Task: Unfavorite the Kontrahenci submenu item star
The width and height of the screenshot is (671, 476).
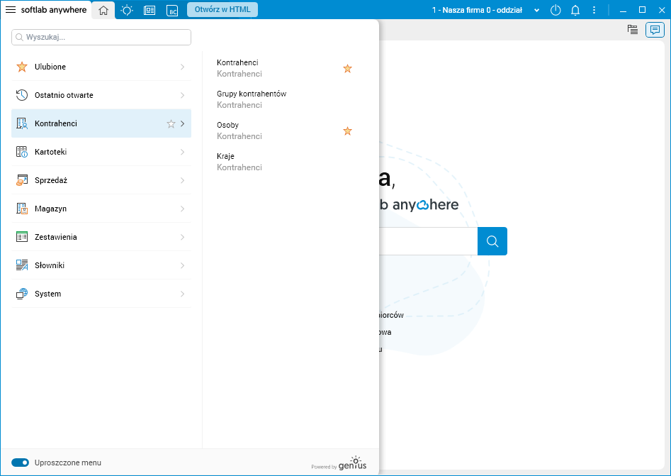Action: pos(347,69)
